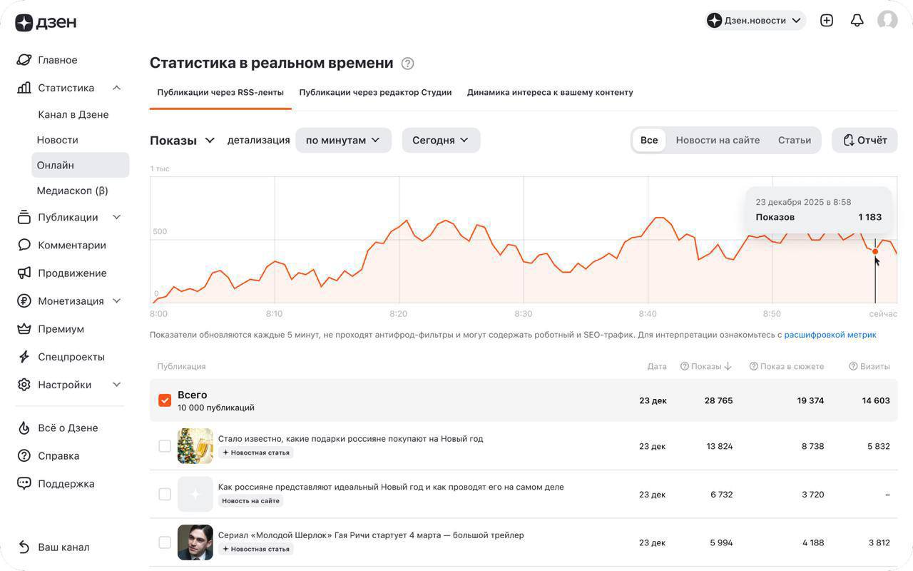
Task: Click the thumbnail of the gifts article
Action: (195, 445)
